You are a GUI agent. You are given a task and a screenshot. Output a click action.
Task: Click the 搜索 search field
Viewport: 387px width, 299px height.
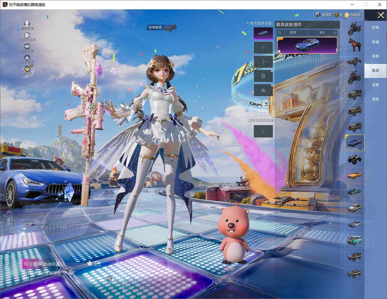(292, 33)
